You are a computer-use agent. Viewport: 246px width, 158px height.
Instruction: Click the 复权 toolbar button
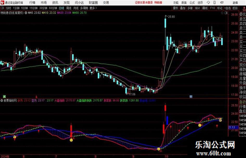tap(175, 8)
